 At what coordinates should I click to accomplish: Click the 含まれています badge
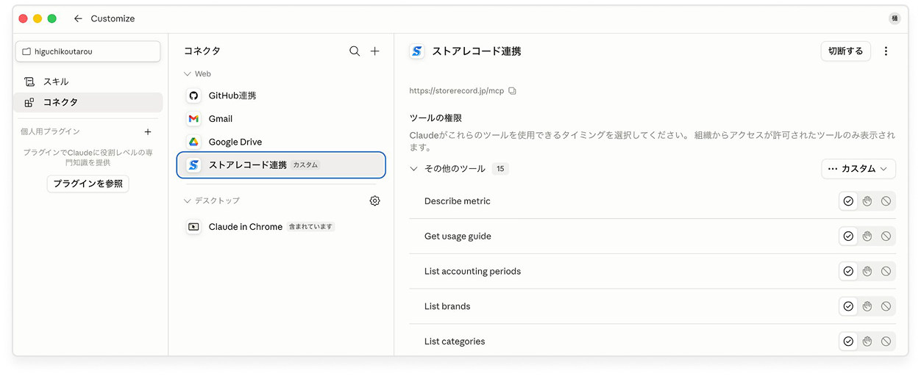coord(310,227)
